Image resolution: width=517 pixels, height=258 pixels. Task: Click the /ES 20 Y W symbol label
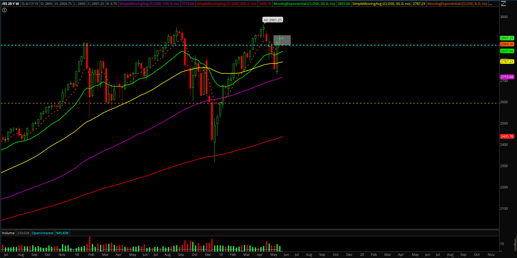(x=10, y=4)
